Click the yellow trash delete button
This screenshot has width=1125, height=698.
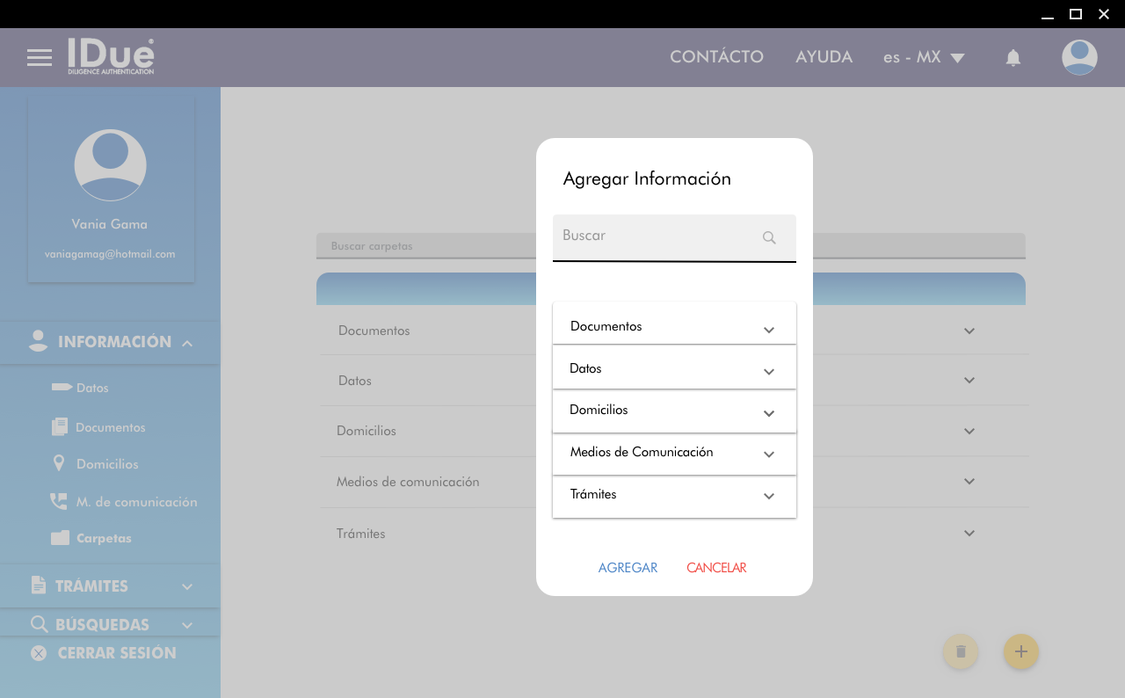tap(961, 651)
